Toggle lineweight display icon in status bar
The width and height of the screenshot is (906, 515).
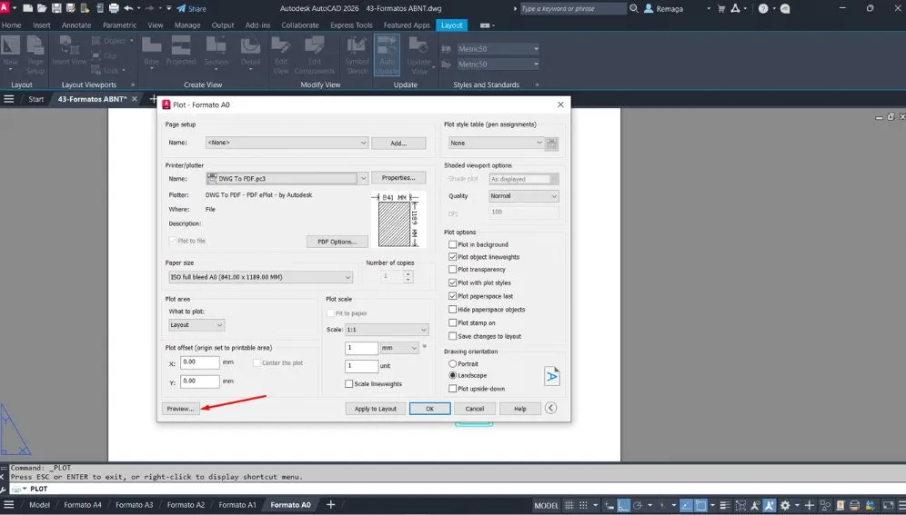tap(725, 505)
